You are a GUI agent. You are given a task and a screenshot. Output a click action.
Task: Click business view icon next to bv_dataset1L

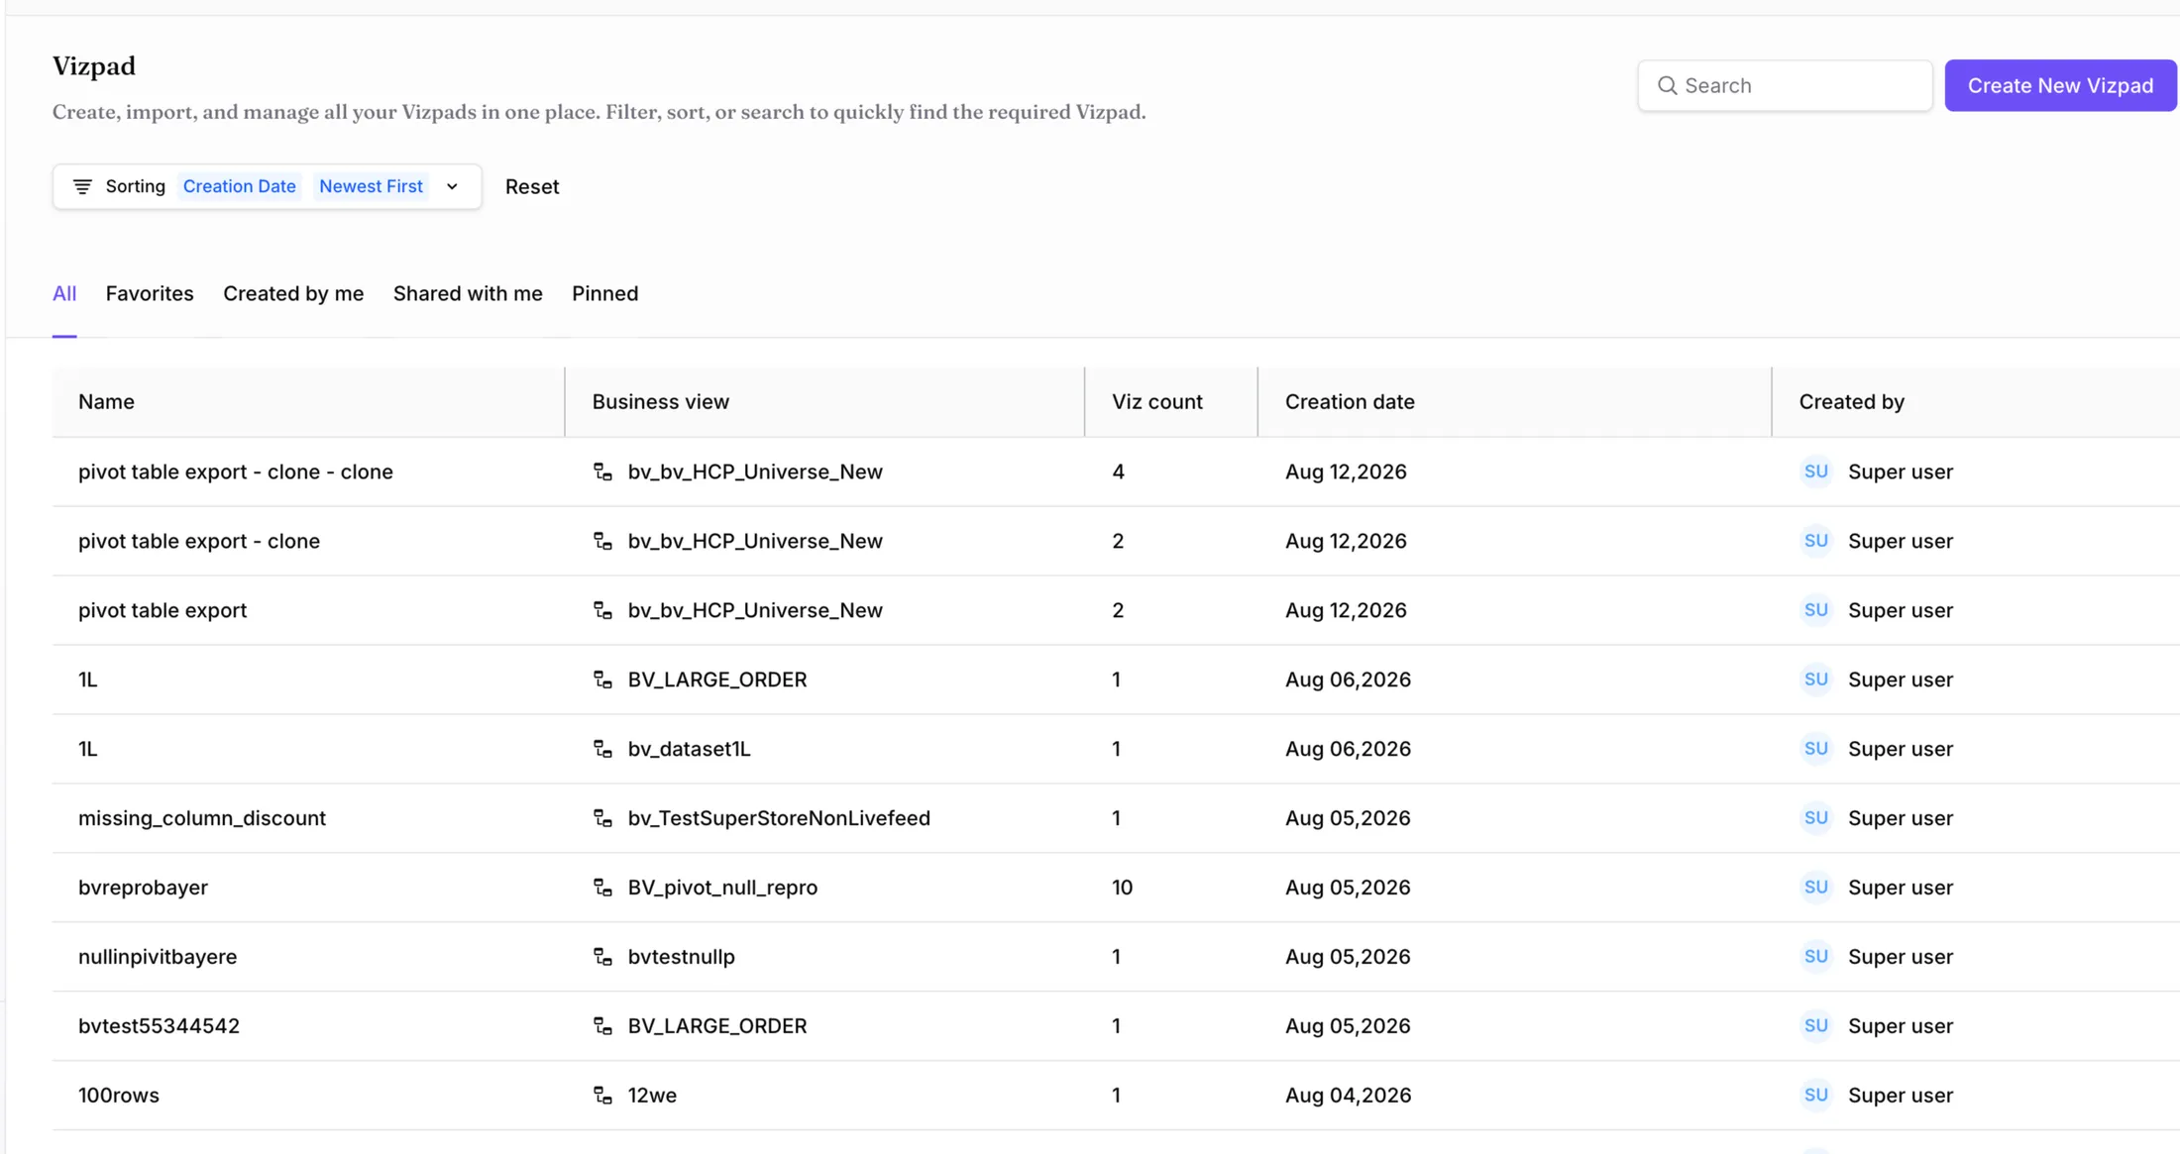(x=602, y=749)
